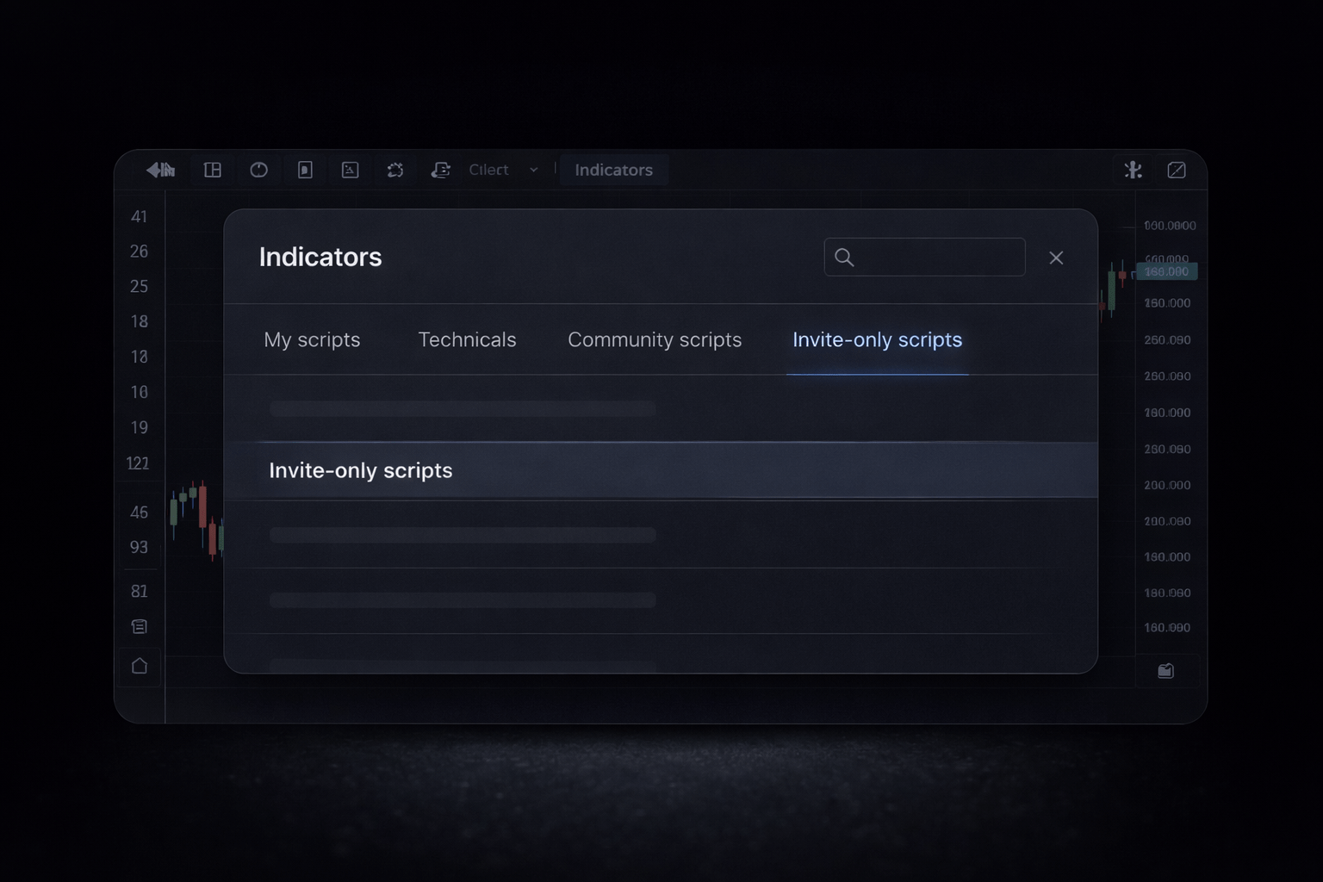
Task: Click the image snapshot icon in toolbar
Action: [x=350, y=170]
